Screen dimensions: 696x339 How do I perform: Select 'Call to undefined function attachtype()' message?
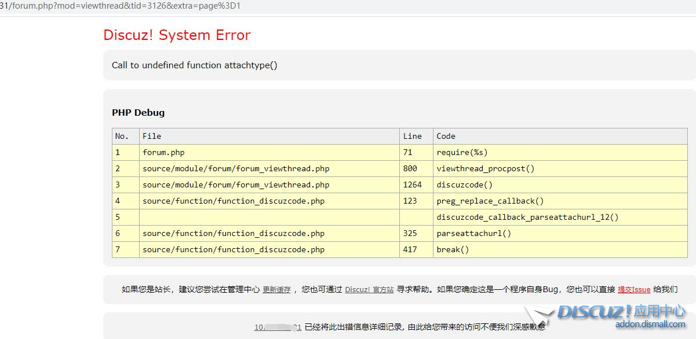tap(195, 65)
